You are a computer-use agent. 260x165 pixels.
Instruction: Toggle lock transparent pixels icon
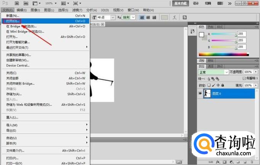[209, 85]
